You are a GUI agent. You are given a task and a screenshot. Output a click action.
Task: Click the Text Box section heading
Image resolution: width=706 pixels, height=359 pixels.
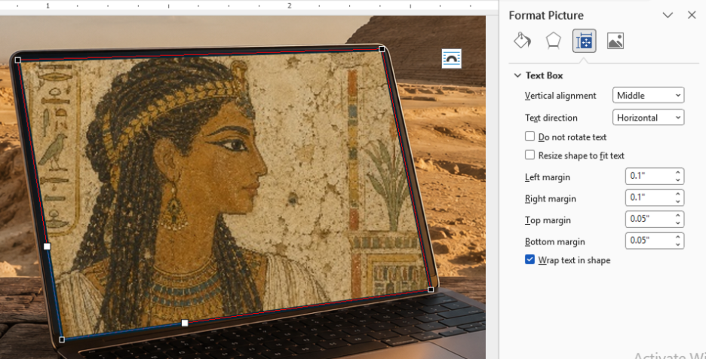(x=544, y=75)
